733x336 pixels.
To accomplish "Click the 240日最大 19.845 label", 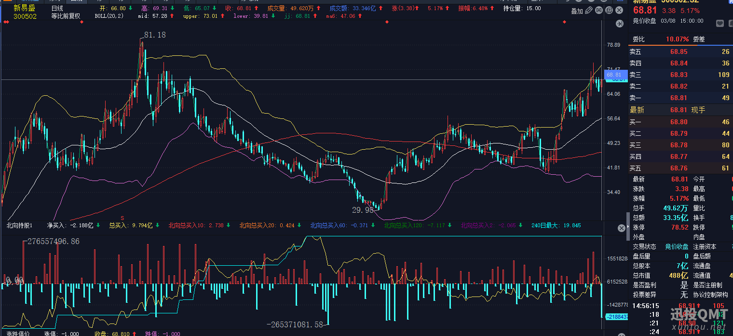I will pos(556,225).
